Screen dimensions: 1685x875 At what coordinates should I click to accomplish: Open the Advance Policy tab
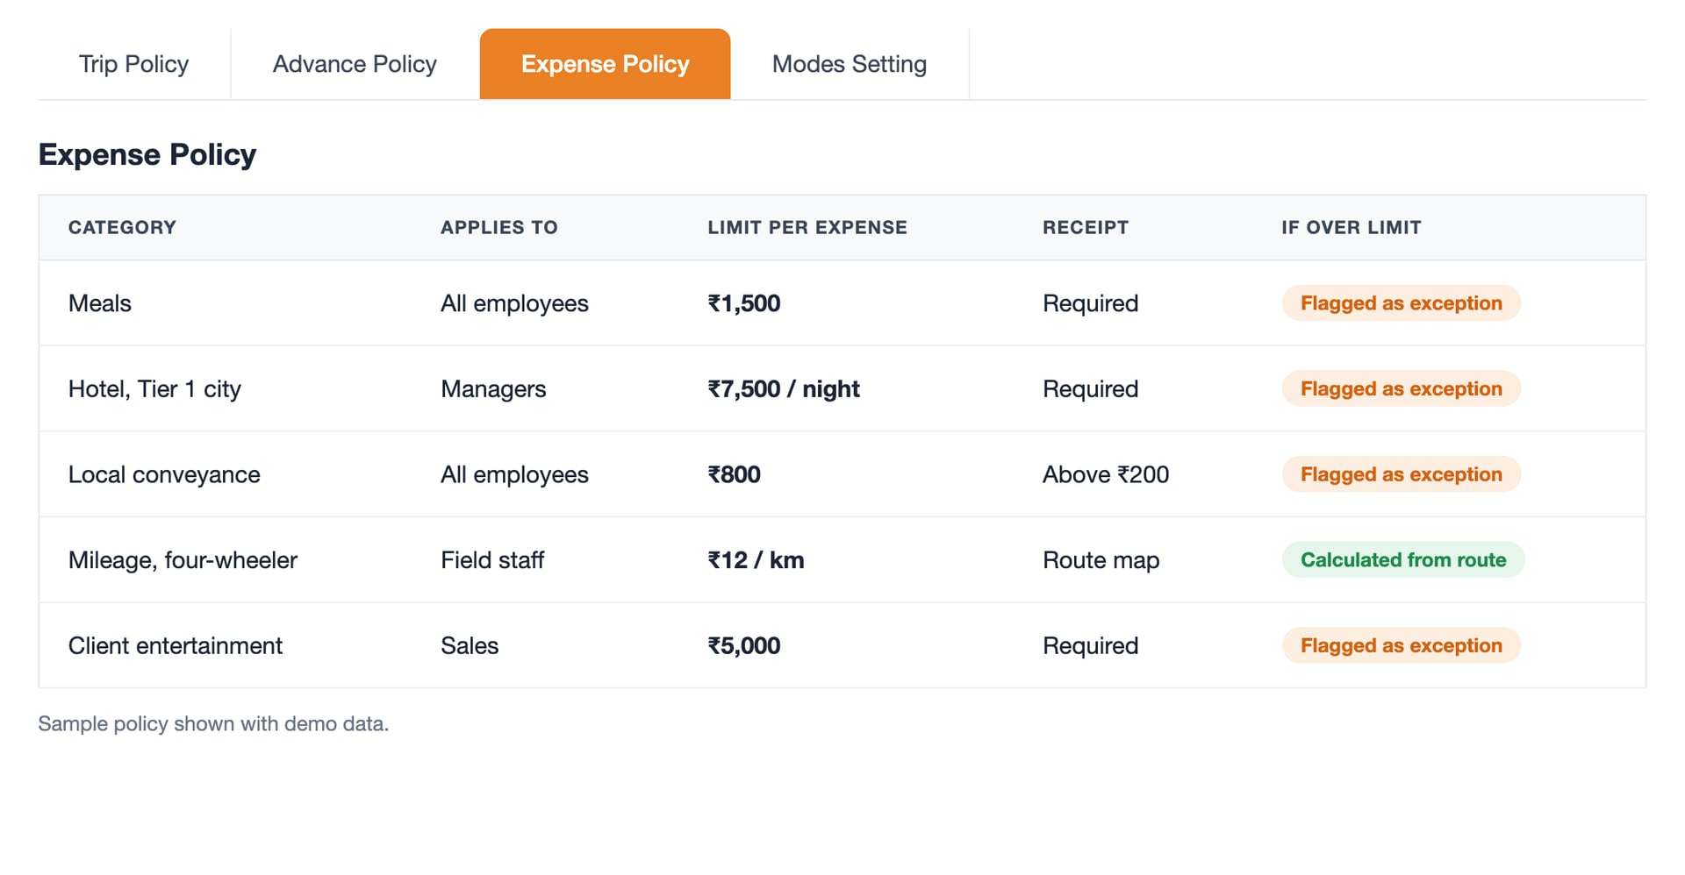tap(355, 64)
